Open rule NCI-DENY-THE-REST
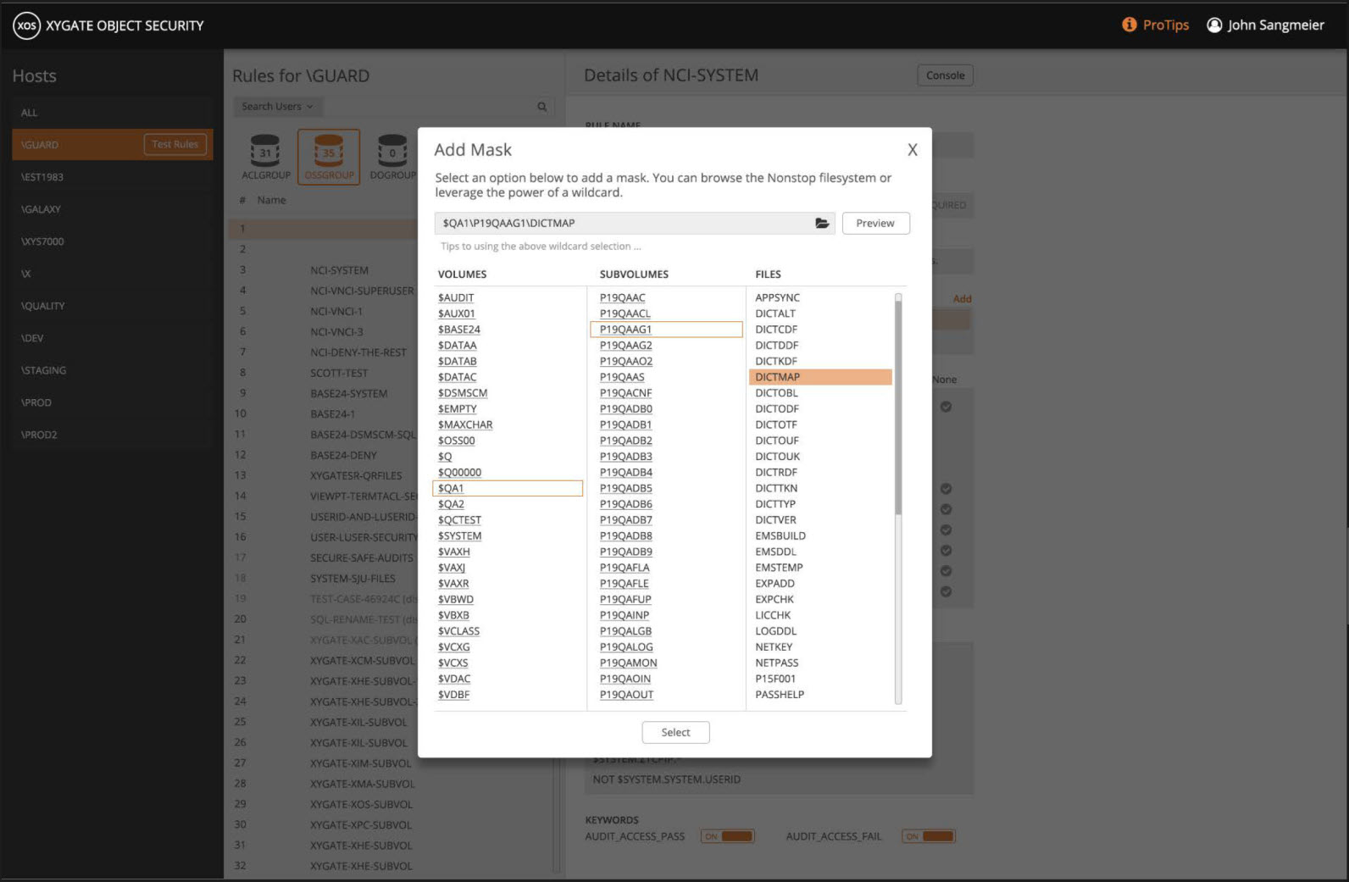Viewport: 1349px width, 882px height. pos(358,352)
